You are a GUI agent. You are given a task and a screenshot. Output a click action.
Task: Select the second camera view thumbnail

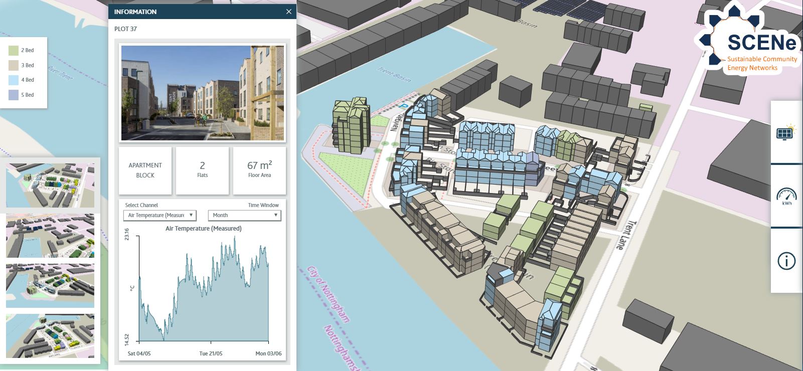coord(50,236)
